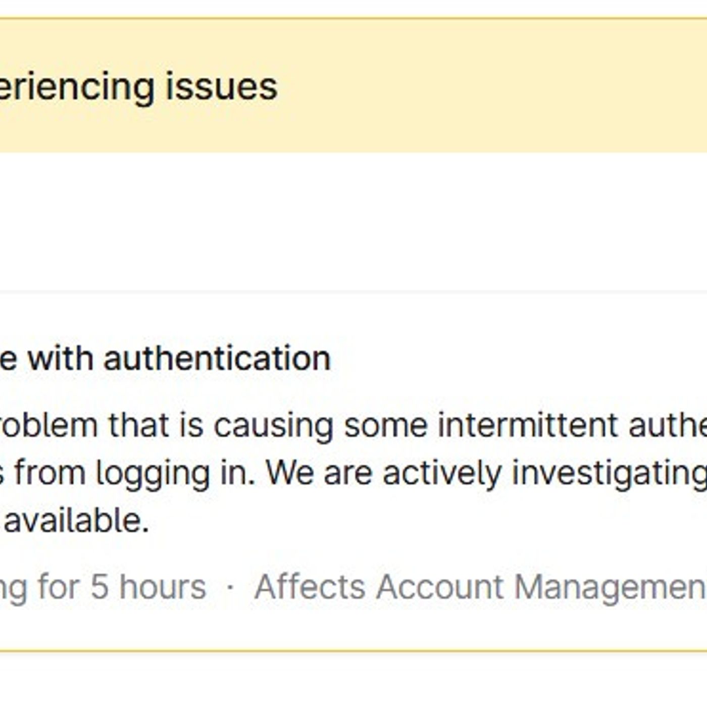The image size is (707, 707).
Task: Click the dot separator before "Affects"
Action: (x=230, y=587)
